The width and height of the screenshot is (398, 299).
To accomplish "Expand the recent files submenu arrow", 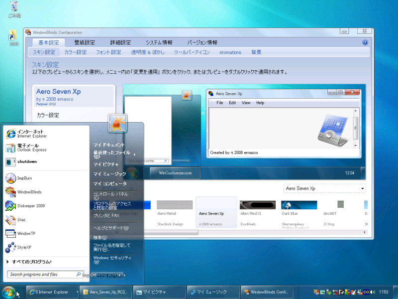I will pyautogui.click(x=134, y=154).
